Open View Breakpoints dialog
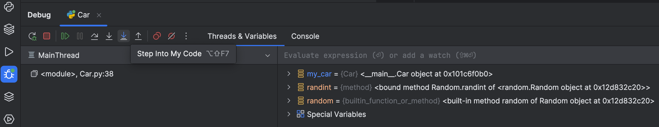 coord(157,36)
